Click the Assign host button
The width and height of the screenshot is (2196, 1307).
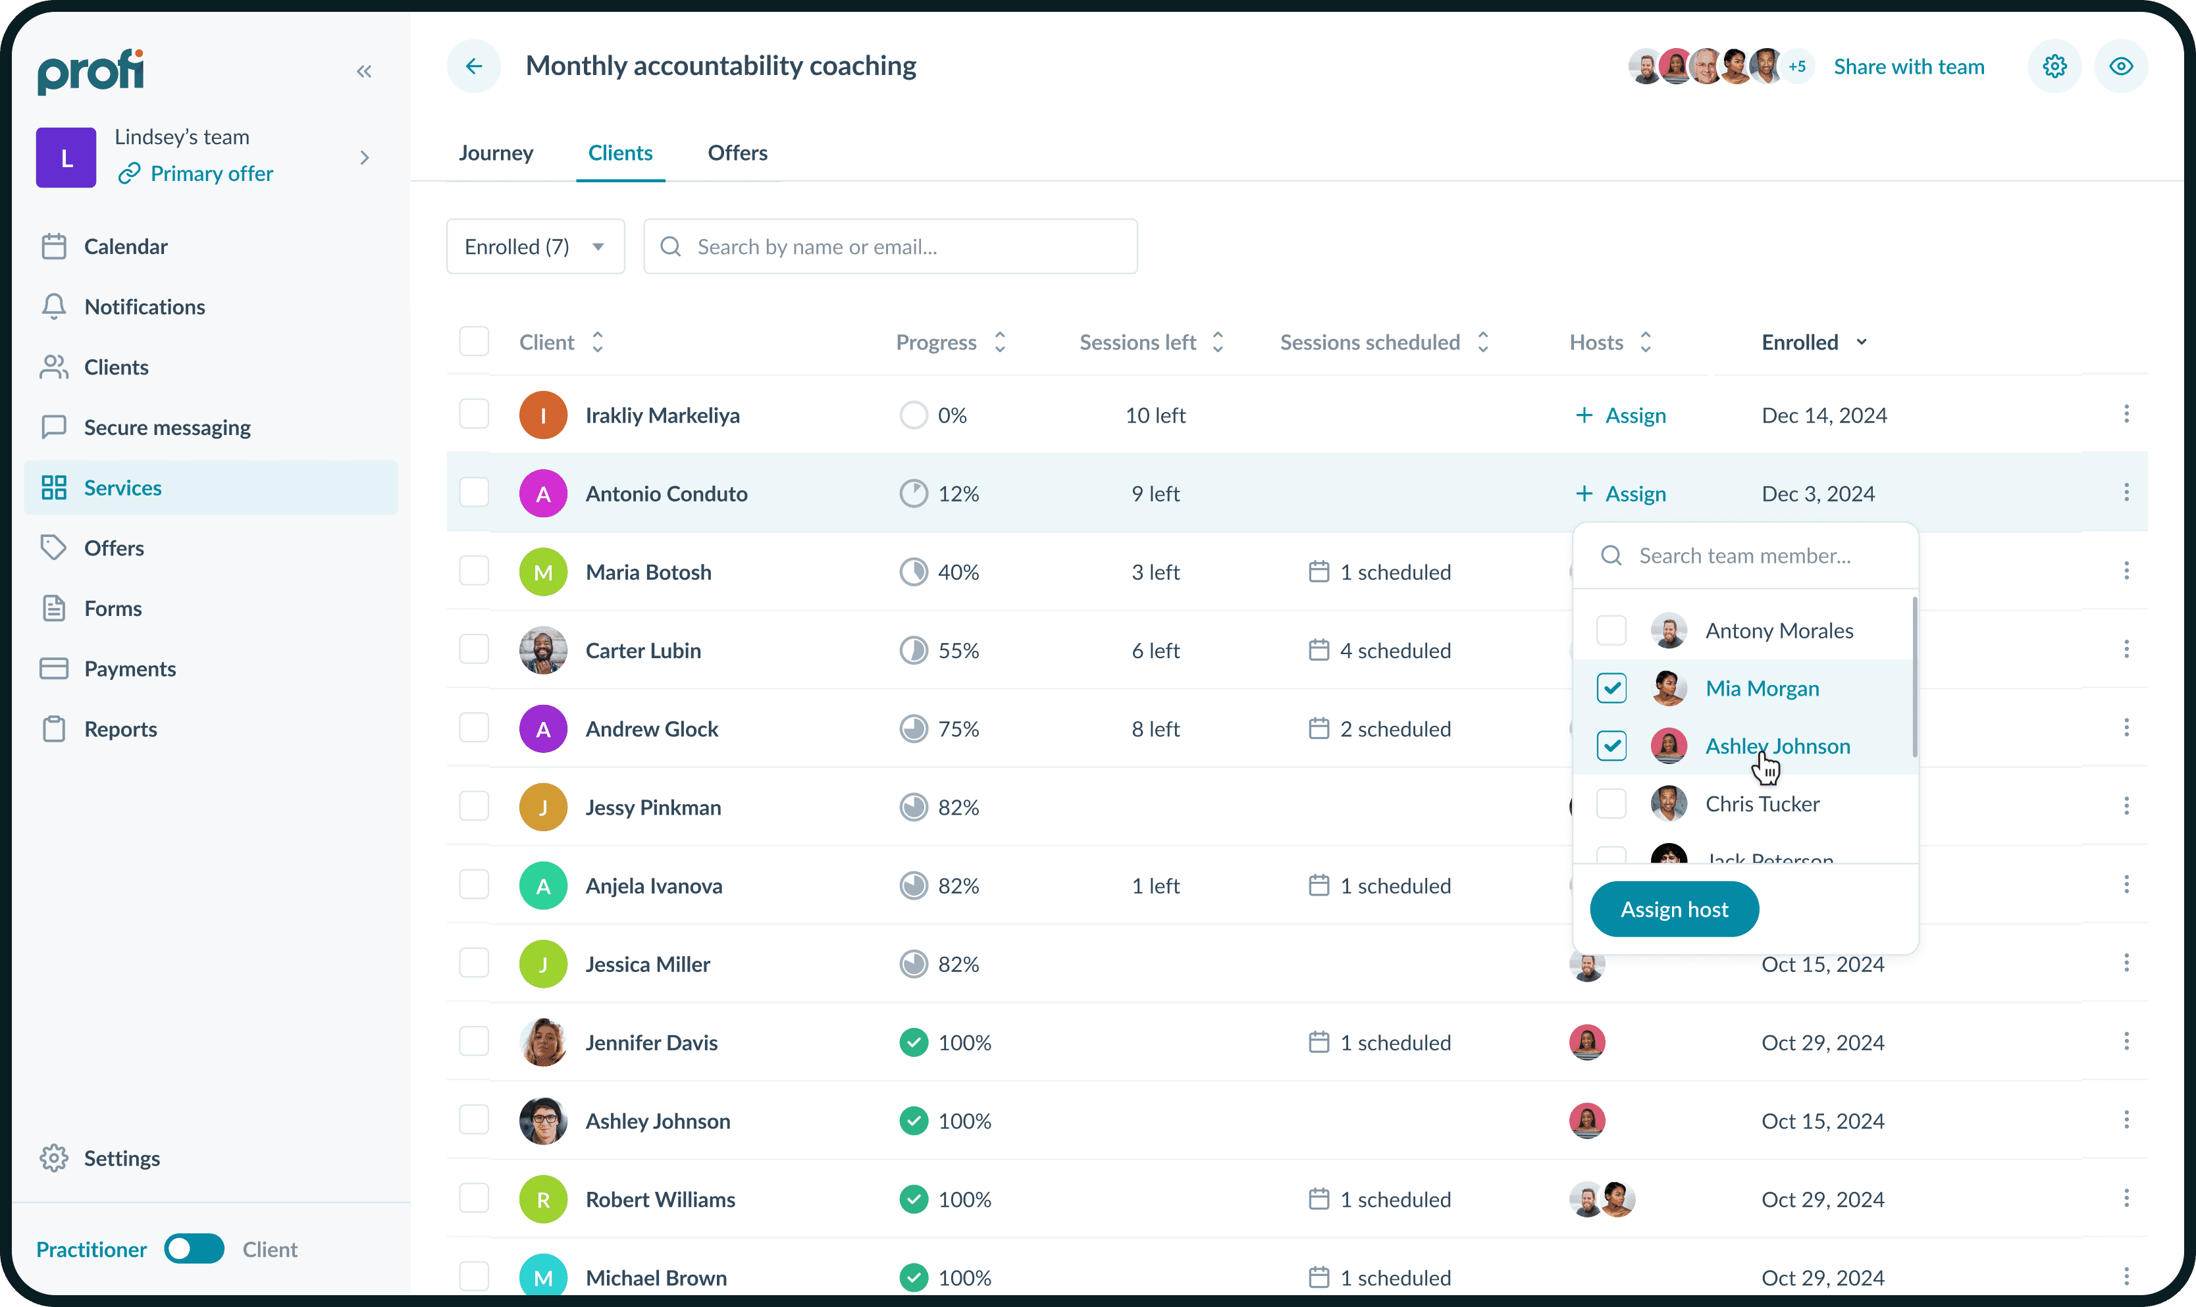pyautogui.click(x=1673, y=909)
